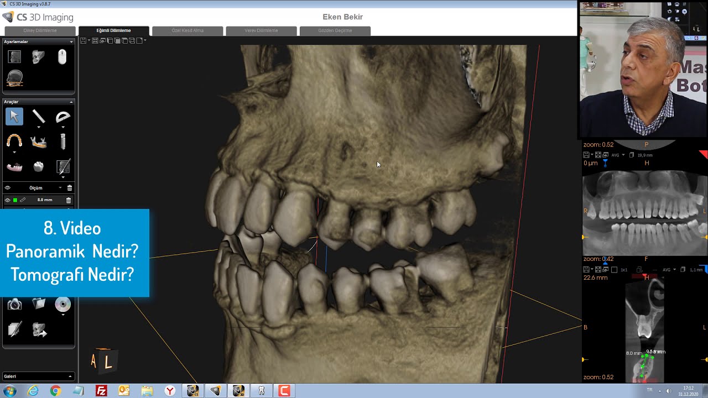This screenshot has height=398, width=708.
Task: Select the pink jaw model tool
Action: (x=14, y=167)
